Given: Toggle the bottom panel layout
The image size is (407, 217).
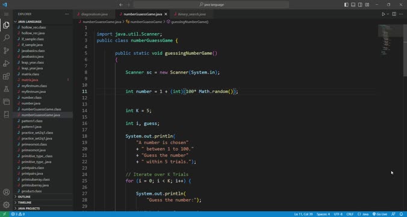Looking at the screenshot, I should [x=353, y=5].
